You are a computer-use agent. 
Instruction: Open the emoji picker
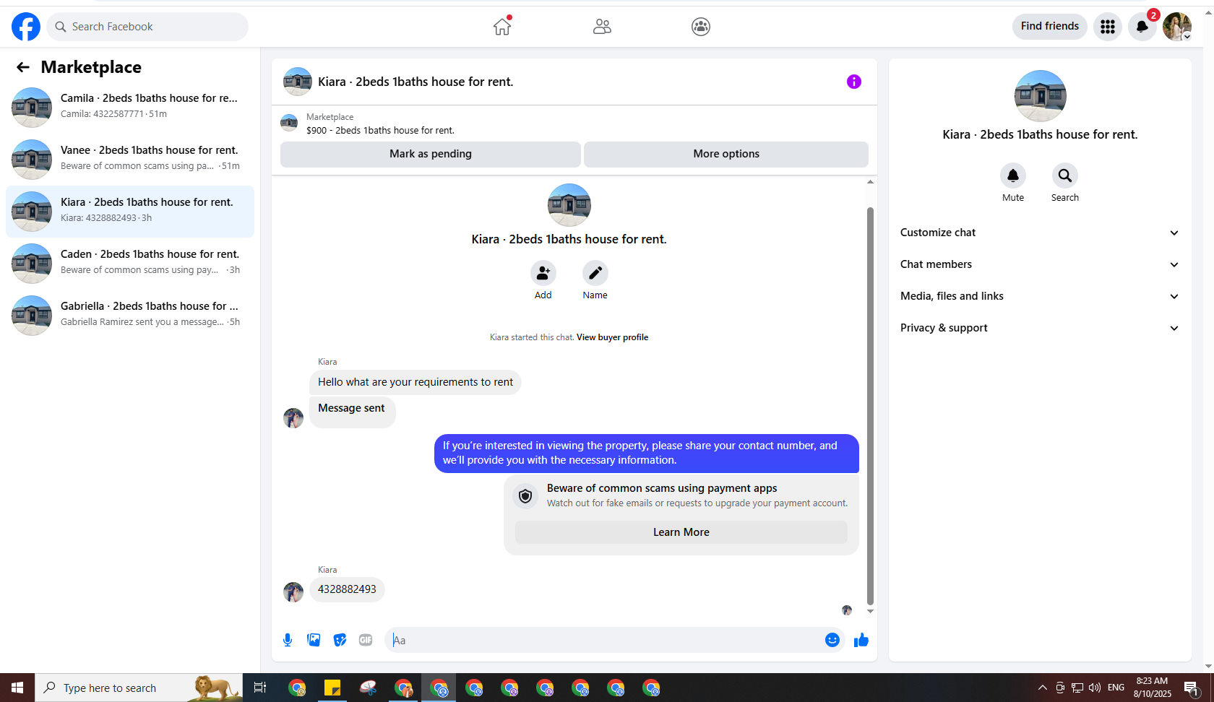(832, 640)
